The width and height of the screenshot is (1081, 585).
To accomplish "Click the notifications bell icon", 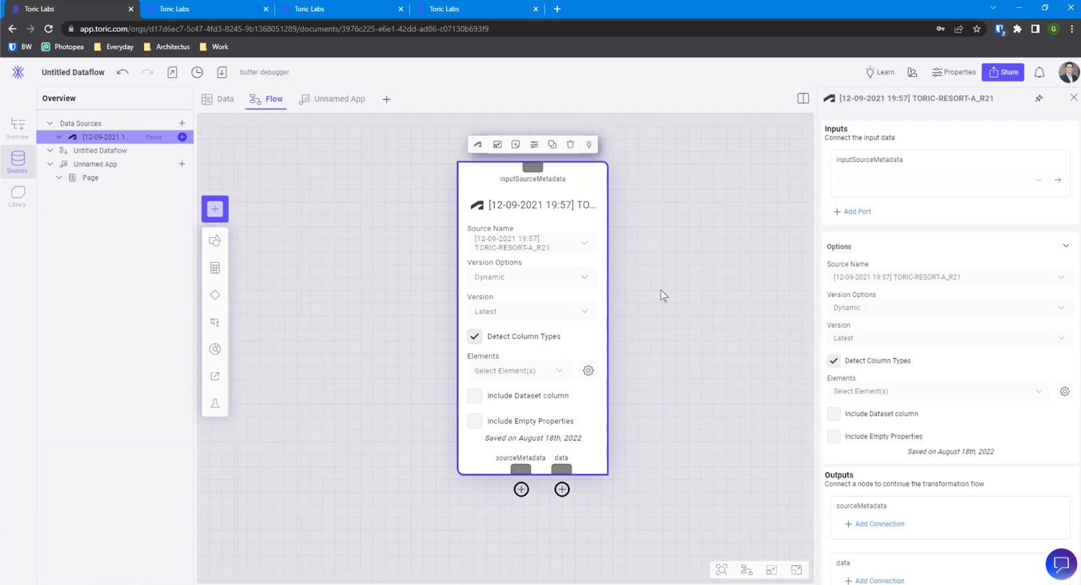I will coord(1039,72).
